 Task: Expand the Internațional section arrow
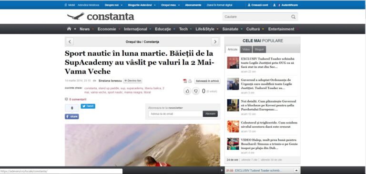click(150, 29)
